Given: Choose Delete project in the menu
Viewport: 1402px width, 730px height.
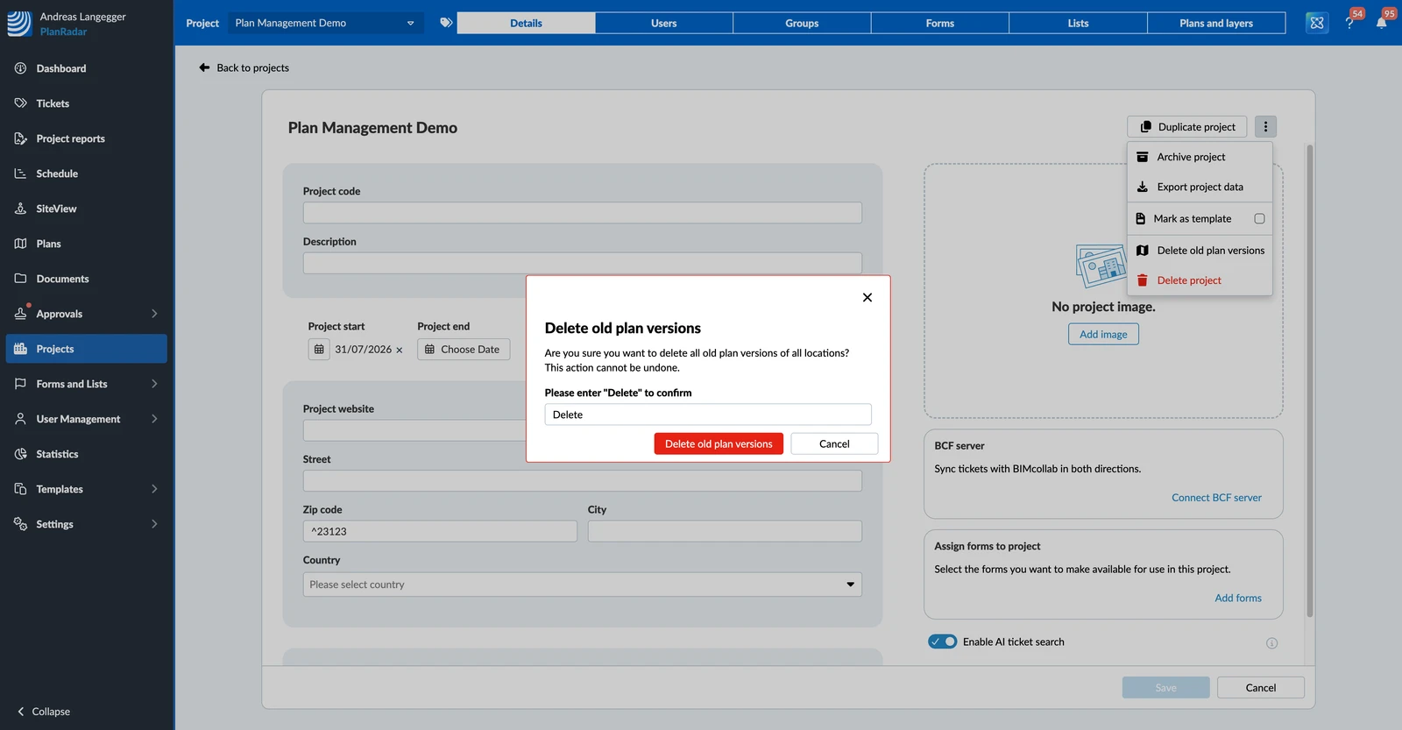Looking at the screenshot, I should [1200, 280].
